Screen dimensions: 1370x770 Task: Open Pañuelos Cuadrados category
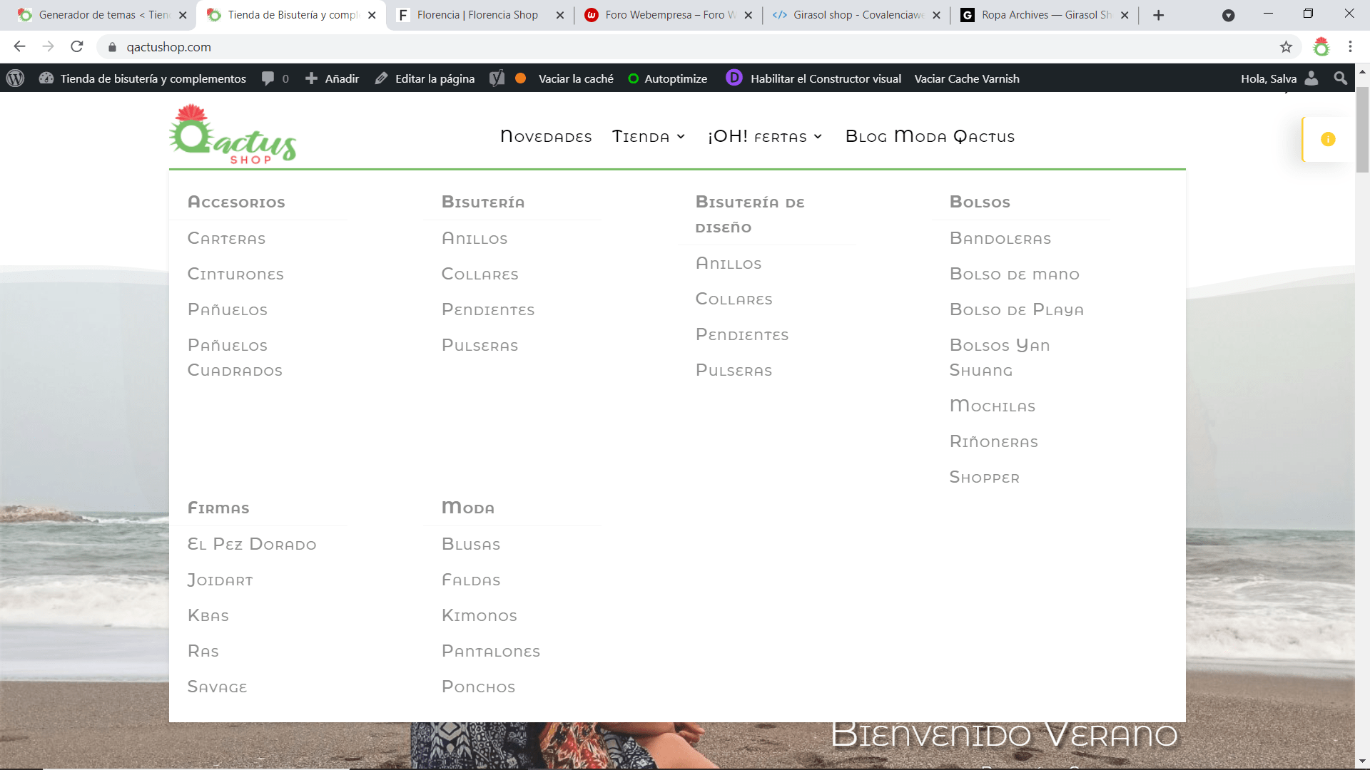click(235, 358)
